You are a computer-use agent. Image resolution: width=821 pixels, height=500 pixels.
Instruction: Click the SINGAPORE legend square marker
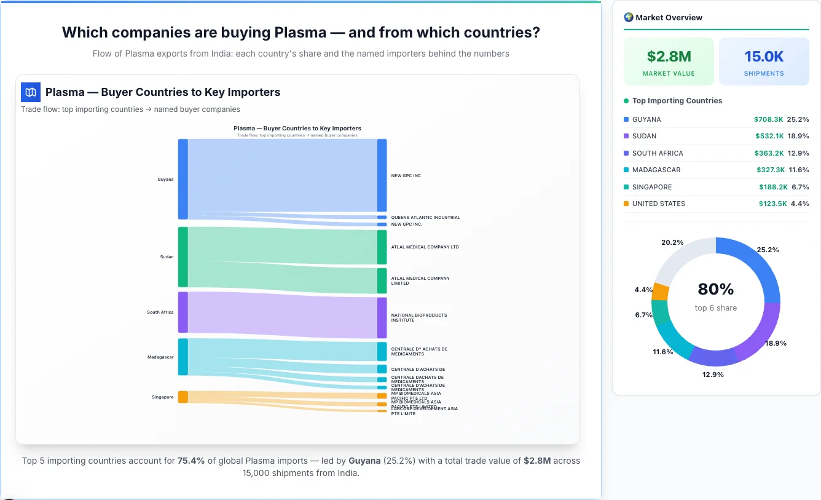626,187
